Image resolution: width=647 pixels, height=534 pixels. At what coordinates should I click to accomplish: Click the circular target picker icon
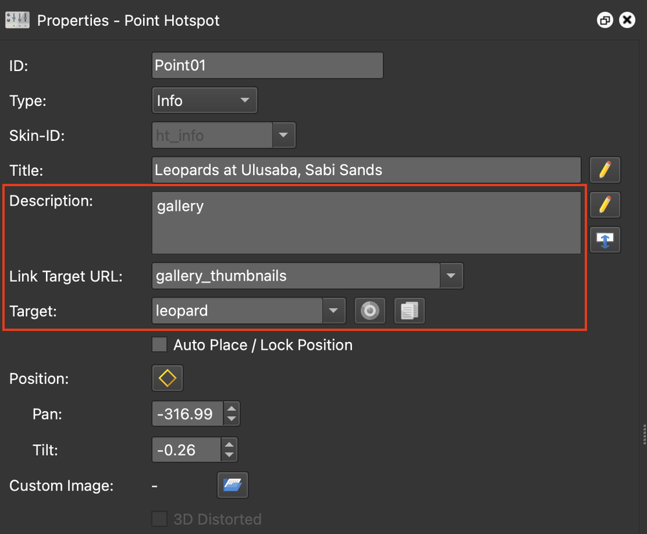pyautogui.click(x=370, y=311)
